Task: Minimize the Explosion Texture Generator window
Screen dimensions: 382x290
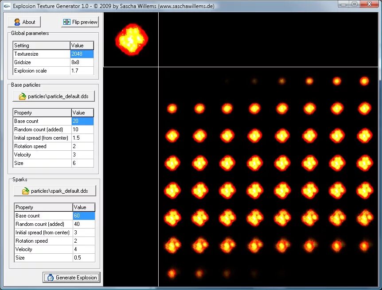Action: coord(343,4)
